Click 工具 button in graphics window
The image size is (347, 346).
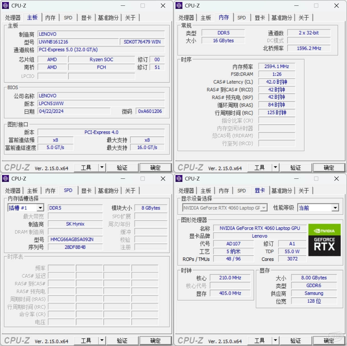[x=260, y=340]
